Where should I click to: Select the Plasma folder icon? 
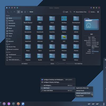click(x=76, y=47)
